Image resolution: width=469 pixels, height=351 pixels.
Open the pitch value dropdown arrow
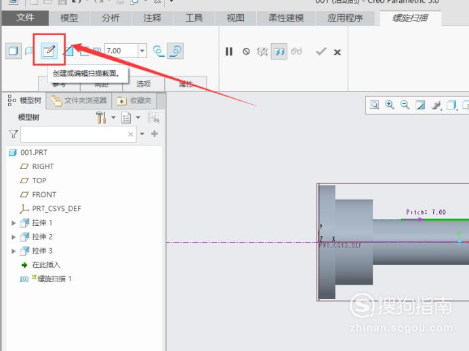click(x=142, y=51)
